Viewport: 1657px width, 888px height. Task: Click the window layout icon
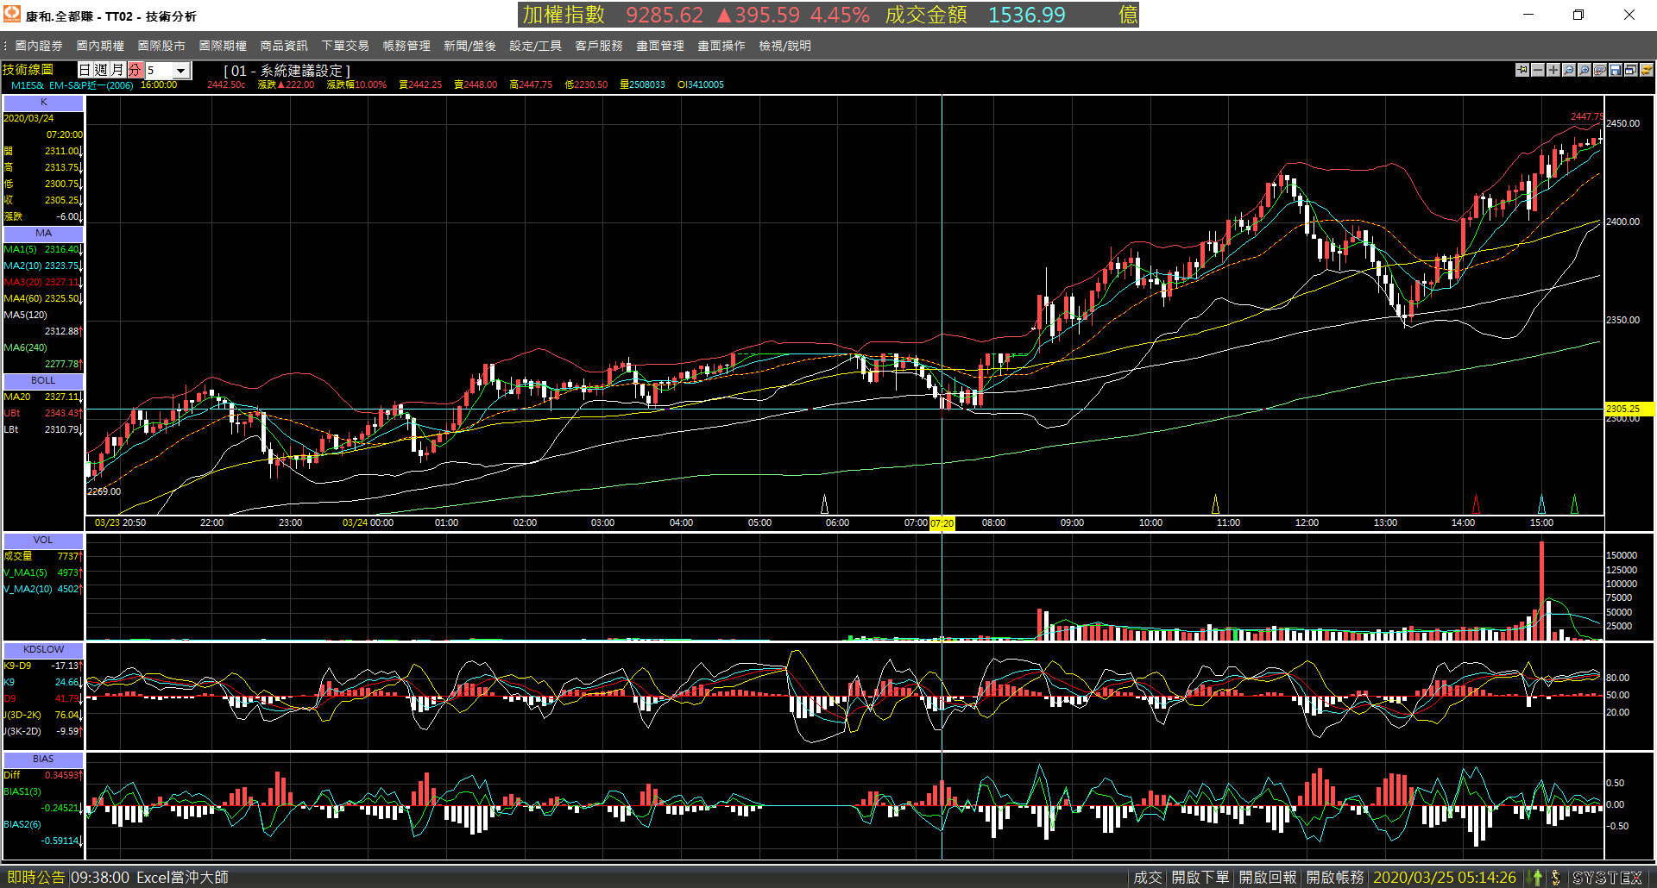coord(1631,70)
